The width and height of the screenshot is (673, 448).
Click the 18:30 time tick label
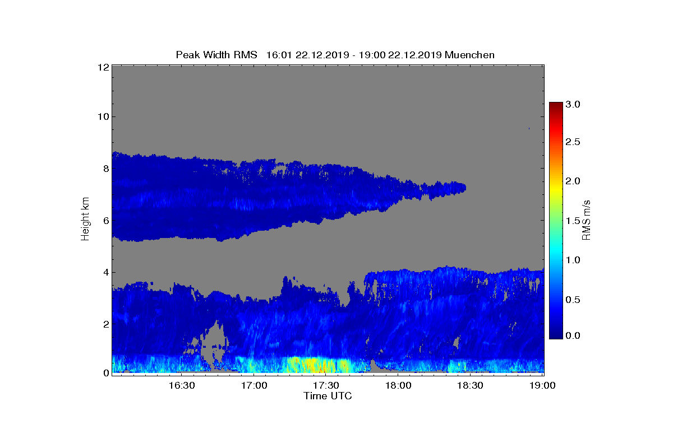coord(471,385)
